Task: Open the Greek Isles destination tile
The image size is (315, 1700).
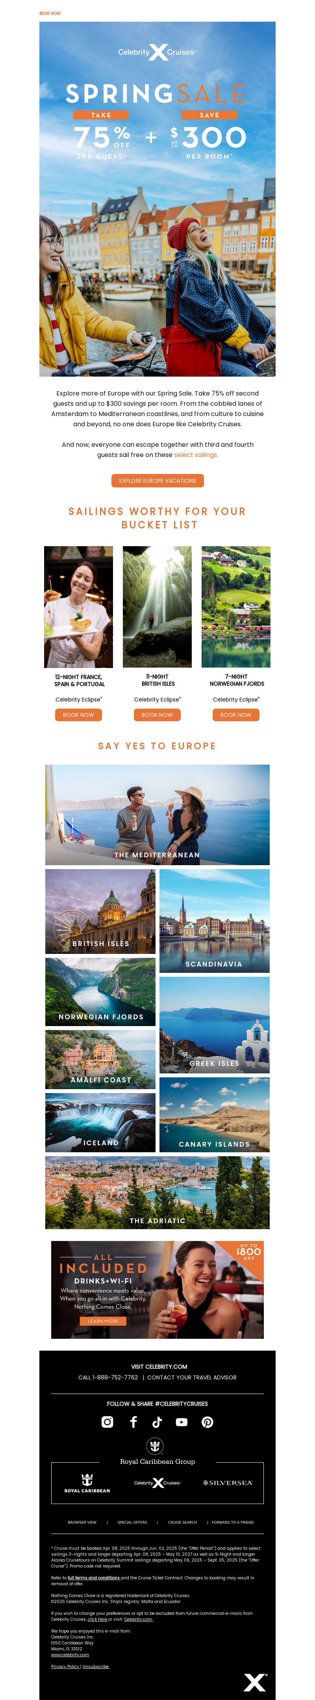Action: coord(214,1024)
